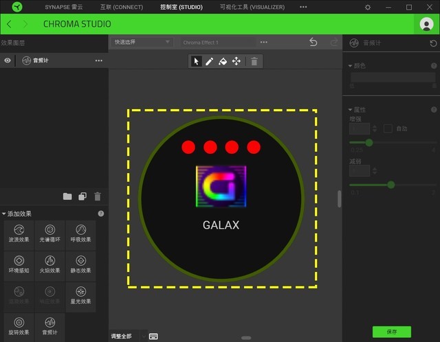Reset 音频计 settings with the reset icon
This screenshot has width=440, height=342.
[x=433, y=43]
